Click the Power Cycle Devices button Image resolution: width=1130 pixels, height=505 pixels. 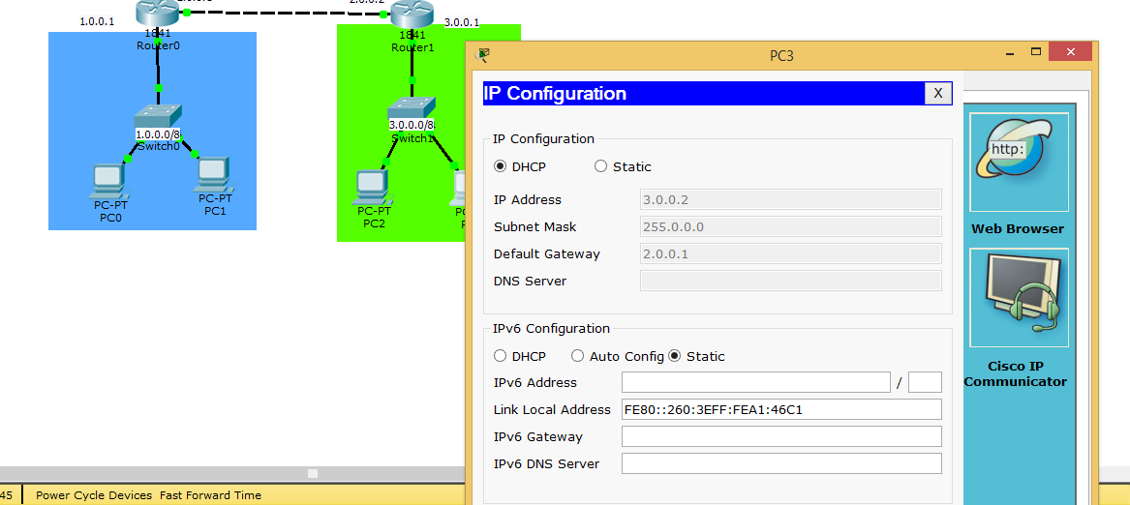click(94, 495)
